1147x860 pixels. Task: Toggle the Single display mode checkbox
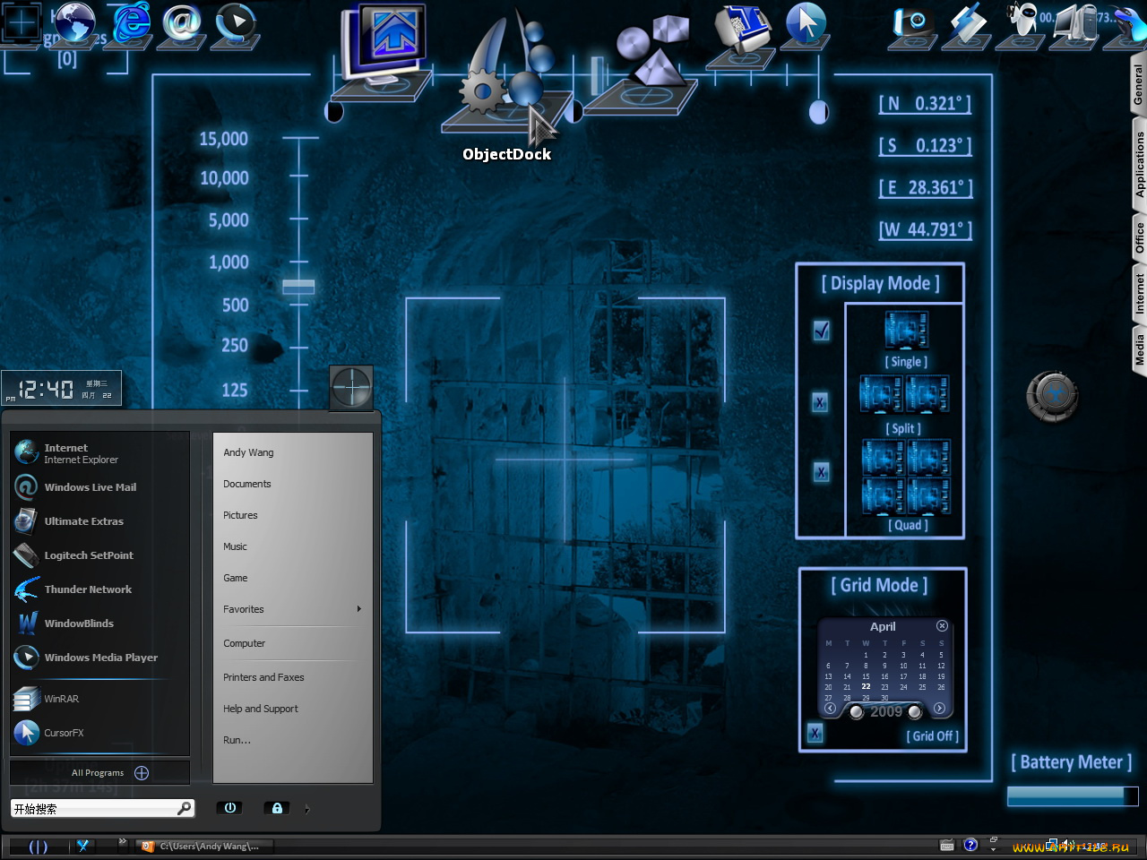coord(821,331)
